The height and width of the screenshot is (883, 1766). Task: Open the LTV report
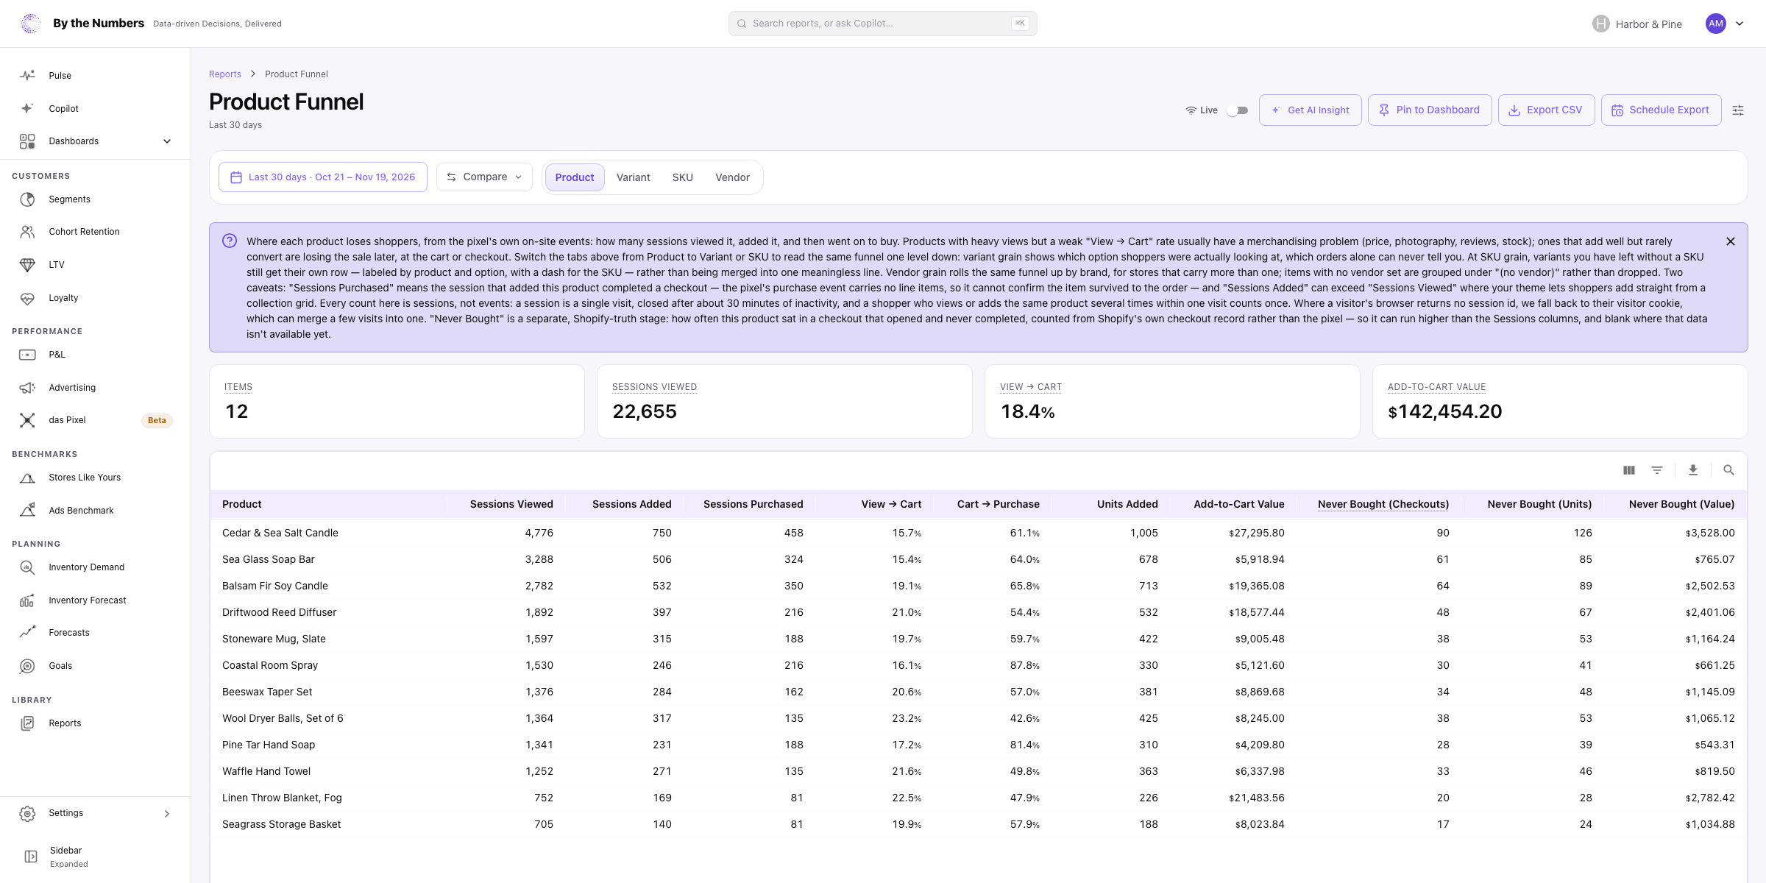[95, 265]
